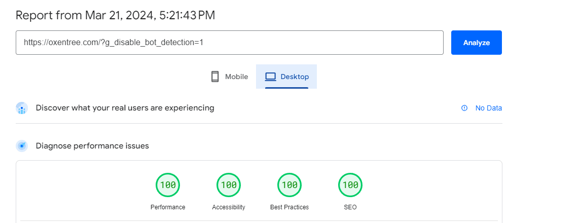Click the desktop laptop icon
The height and width of the screenshot is (223, 580).
271,77
